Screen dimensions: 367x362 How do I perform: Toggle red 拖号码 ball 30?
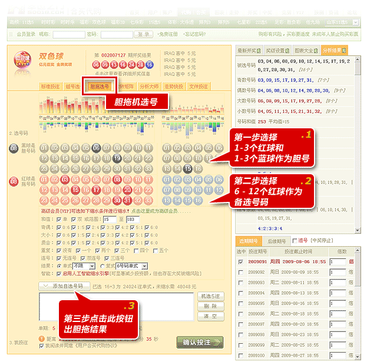[117, 200]
